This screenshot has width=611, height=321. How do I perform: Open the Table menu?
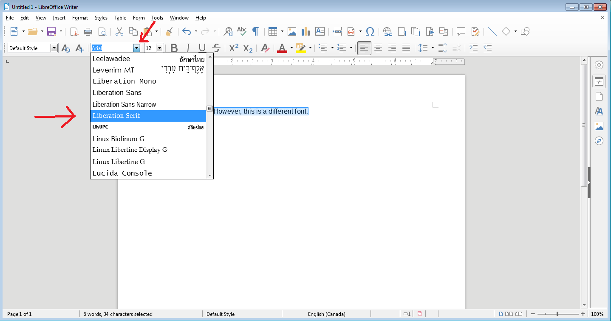coord(120,18)
